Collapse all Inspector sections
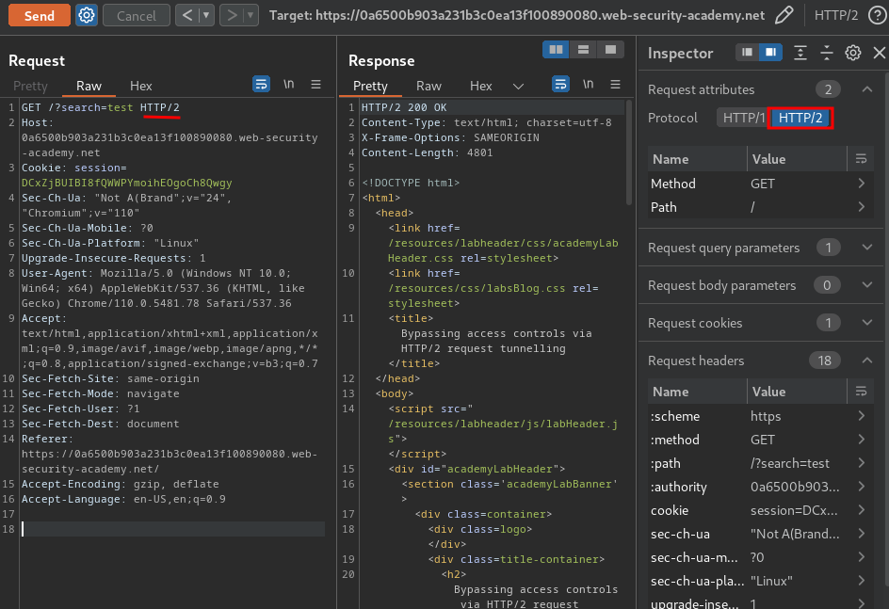 click(x=827, y=53)
